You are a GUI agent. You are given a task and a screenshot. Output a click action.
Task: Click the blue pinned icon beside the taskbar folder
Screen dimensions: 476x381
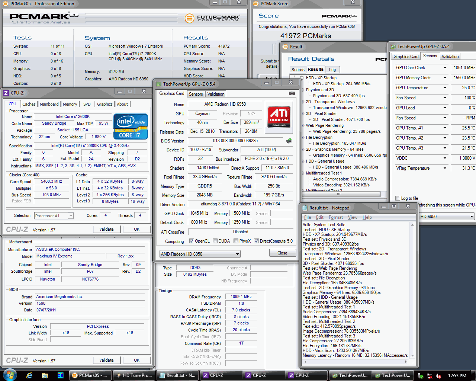(x=61, y=375)
